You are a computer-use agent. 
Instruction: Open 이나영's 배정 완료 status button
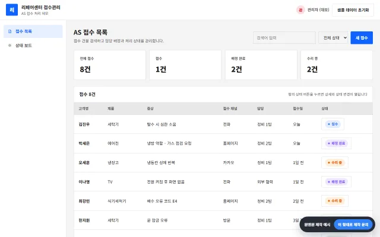[336, 182]
